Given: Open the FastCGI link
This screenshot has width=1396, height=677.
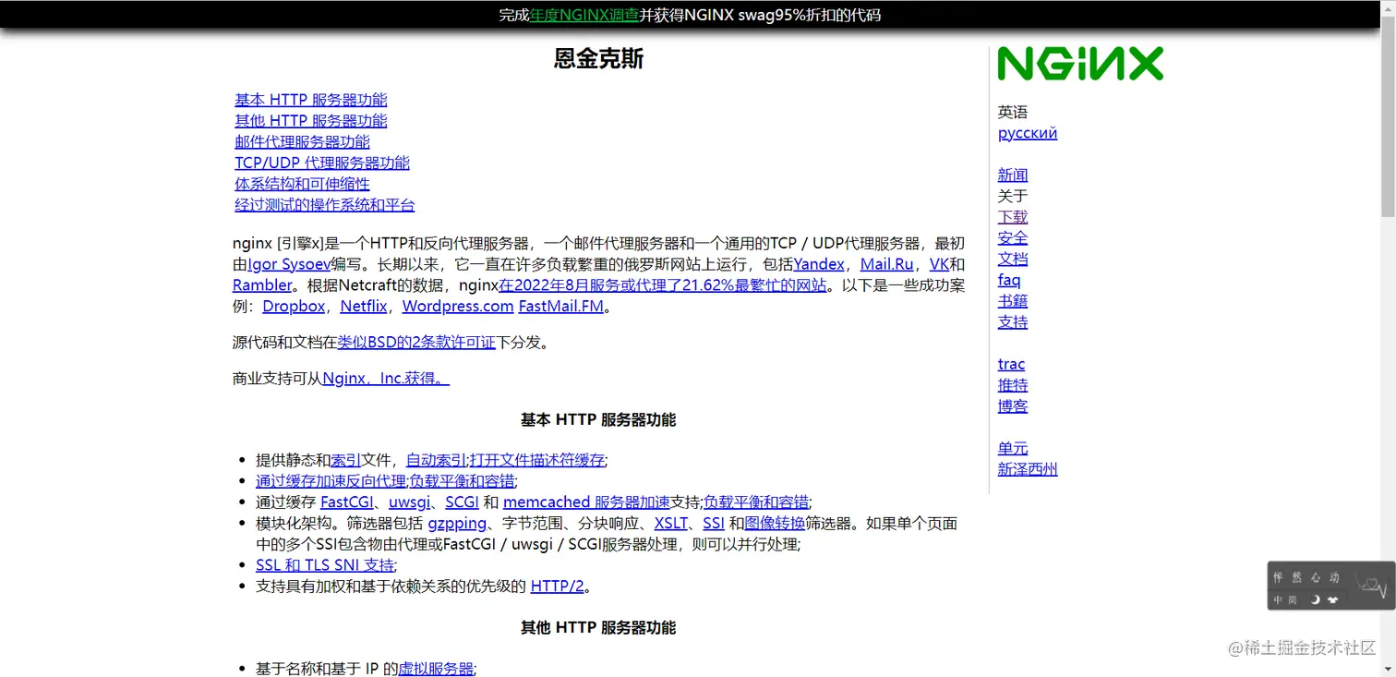Looking at the screenshot, I should (347, 502).
